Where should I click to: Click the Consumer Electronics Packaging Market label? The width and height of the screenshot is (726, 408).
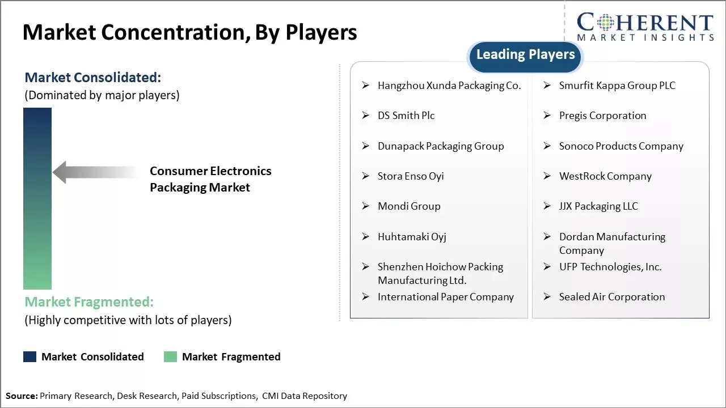[210, 179]
